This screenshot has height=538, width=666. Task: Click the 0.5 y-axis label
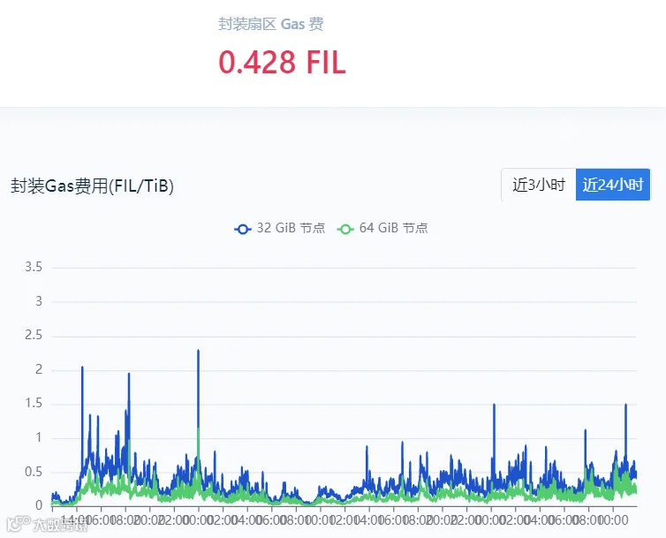coord(34,472)
